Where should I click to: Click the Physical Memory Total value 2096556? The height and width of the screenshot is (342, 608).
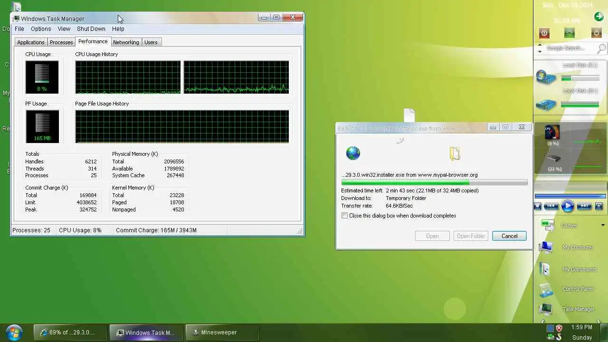point(174,161)
